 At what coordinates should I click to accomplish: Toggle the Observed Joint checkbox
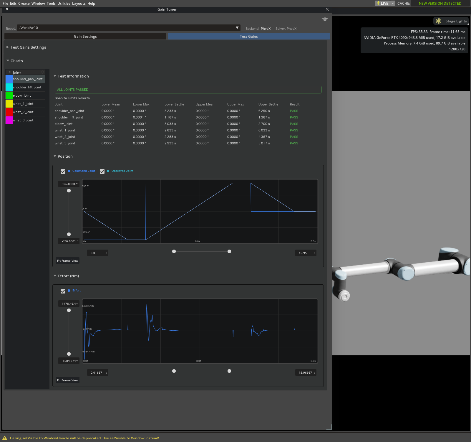pyautogui.click(x=102, y=171)
